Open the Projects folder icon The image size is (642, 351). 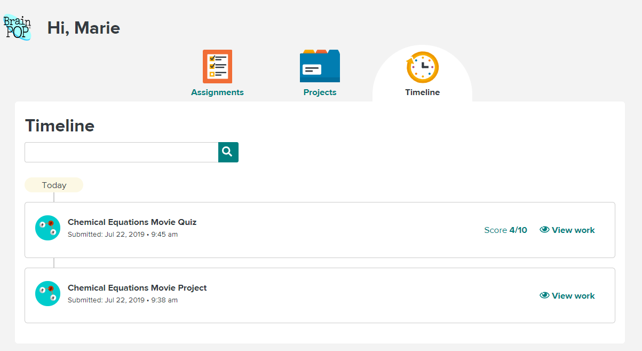[320, 66]
